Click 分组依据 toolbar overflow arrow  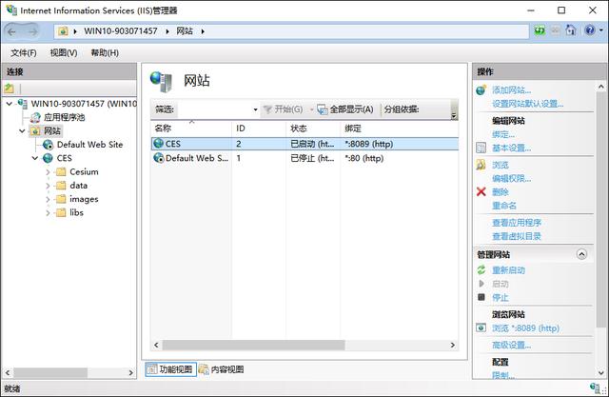click(x=454, y=115)
